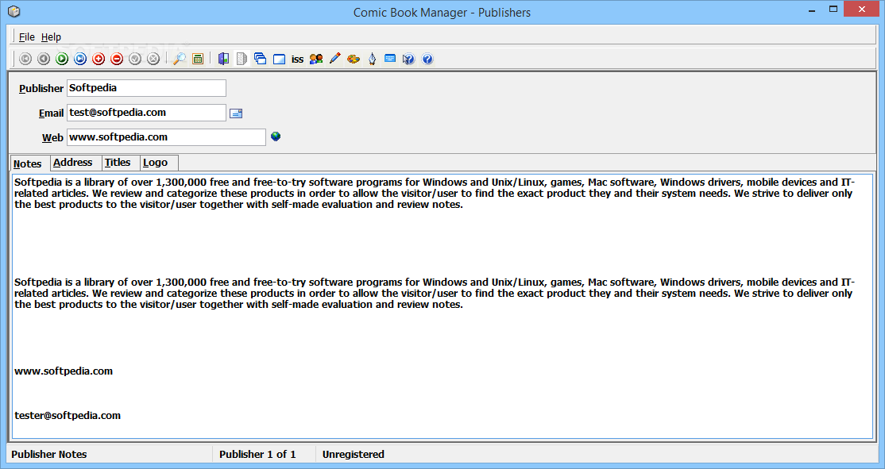The height and width of the screenshot is (469, 885).
Task: Click the gray page icon in toolbar
Action: pos(242,59)
